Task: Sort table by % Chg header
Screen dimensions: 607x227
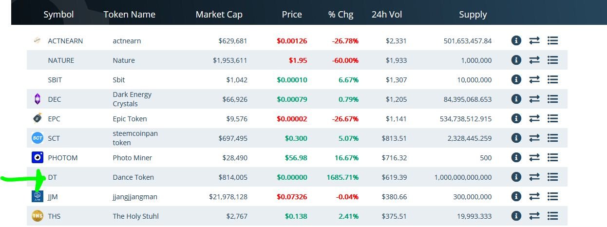Action: coord(341,15)
